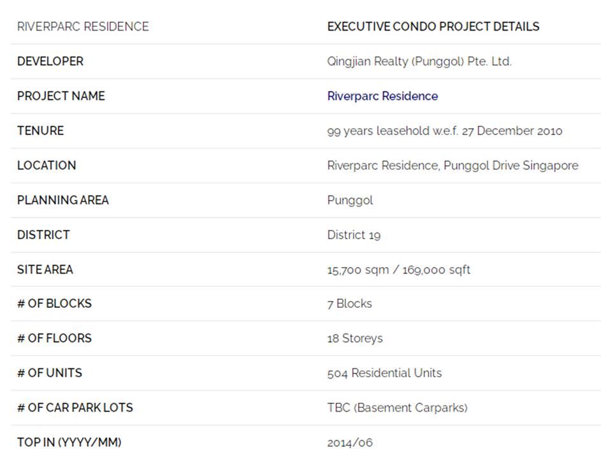This screenshot has width=601, height=457.
Task: Click the SITE AREA label
Action: tap(45, 270)
